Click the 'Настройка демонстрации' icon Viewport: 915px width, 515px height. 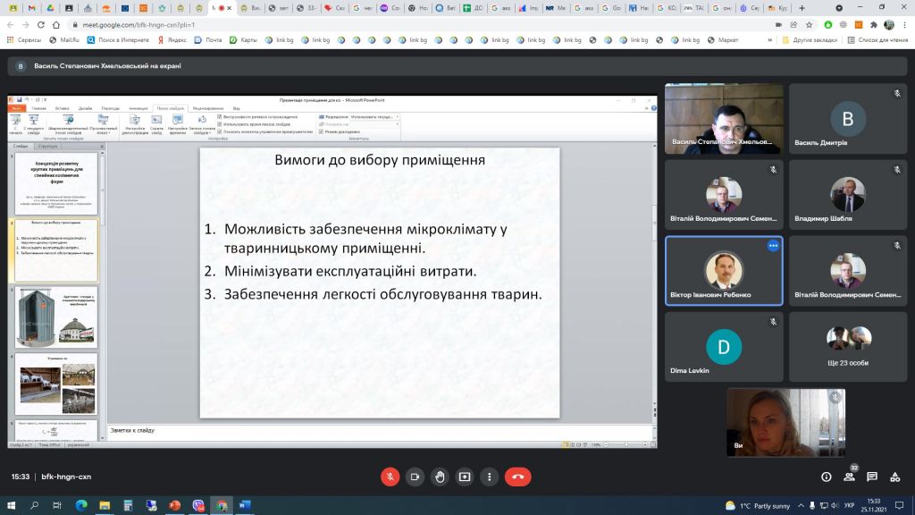[135, 124]
